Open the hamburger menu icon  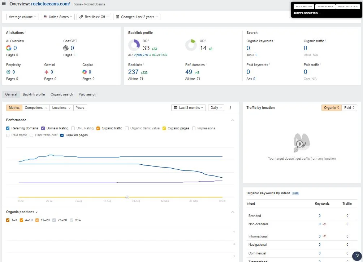[x=4, y=4]
